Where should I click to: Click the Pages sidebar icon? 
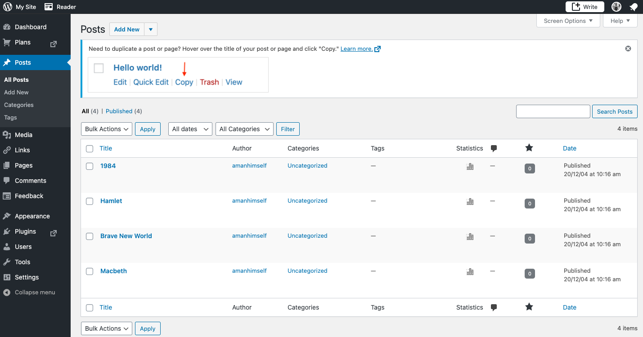point(7,165)
